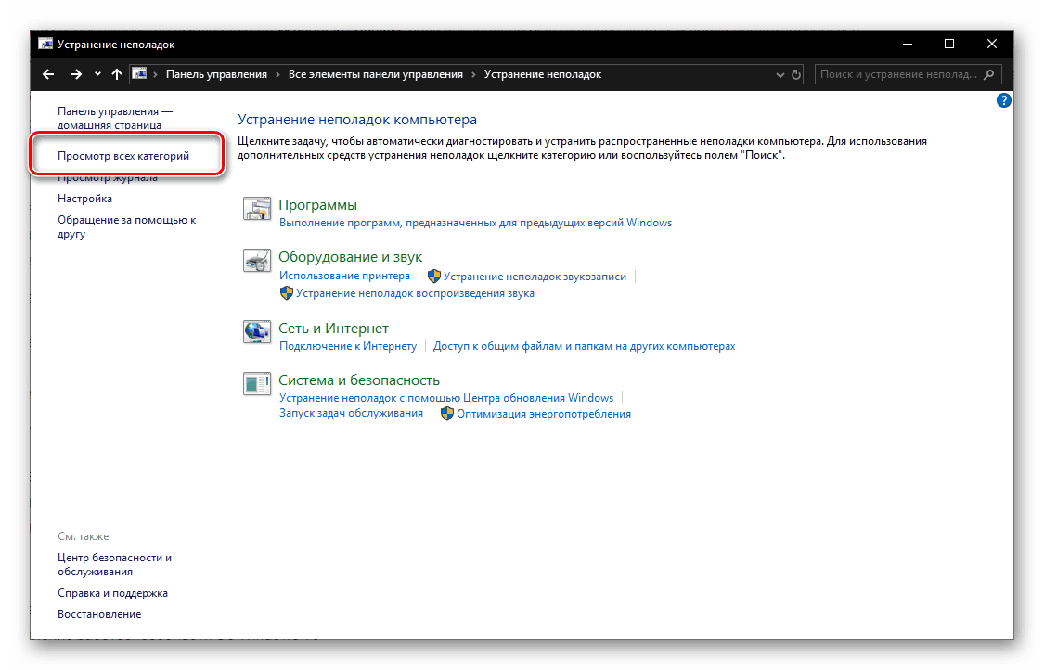Open Восстановление link
This screenshot has width=1044, height=670.
(99, 614)
